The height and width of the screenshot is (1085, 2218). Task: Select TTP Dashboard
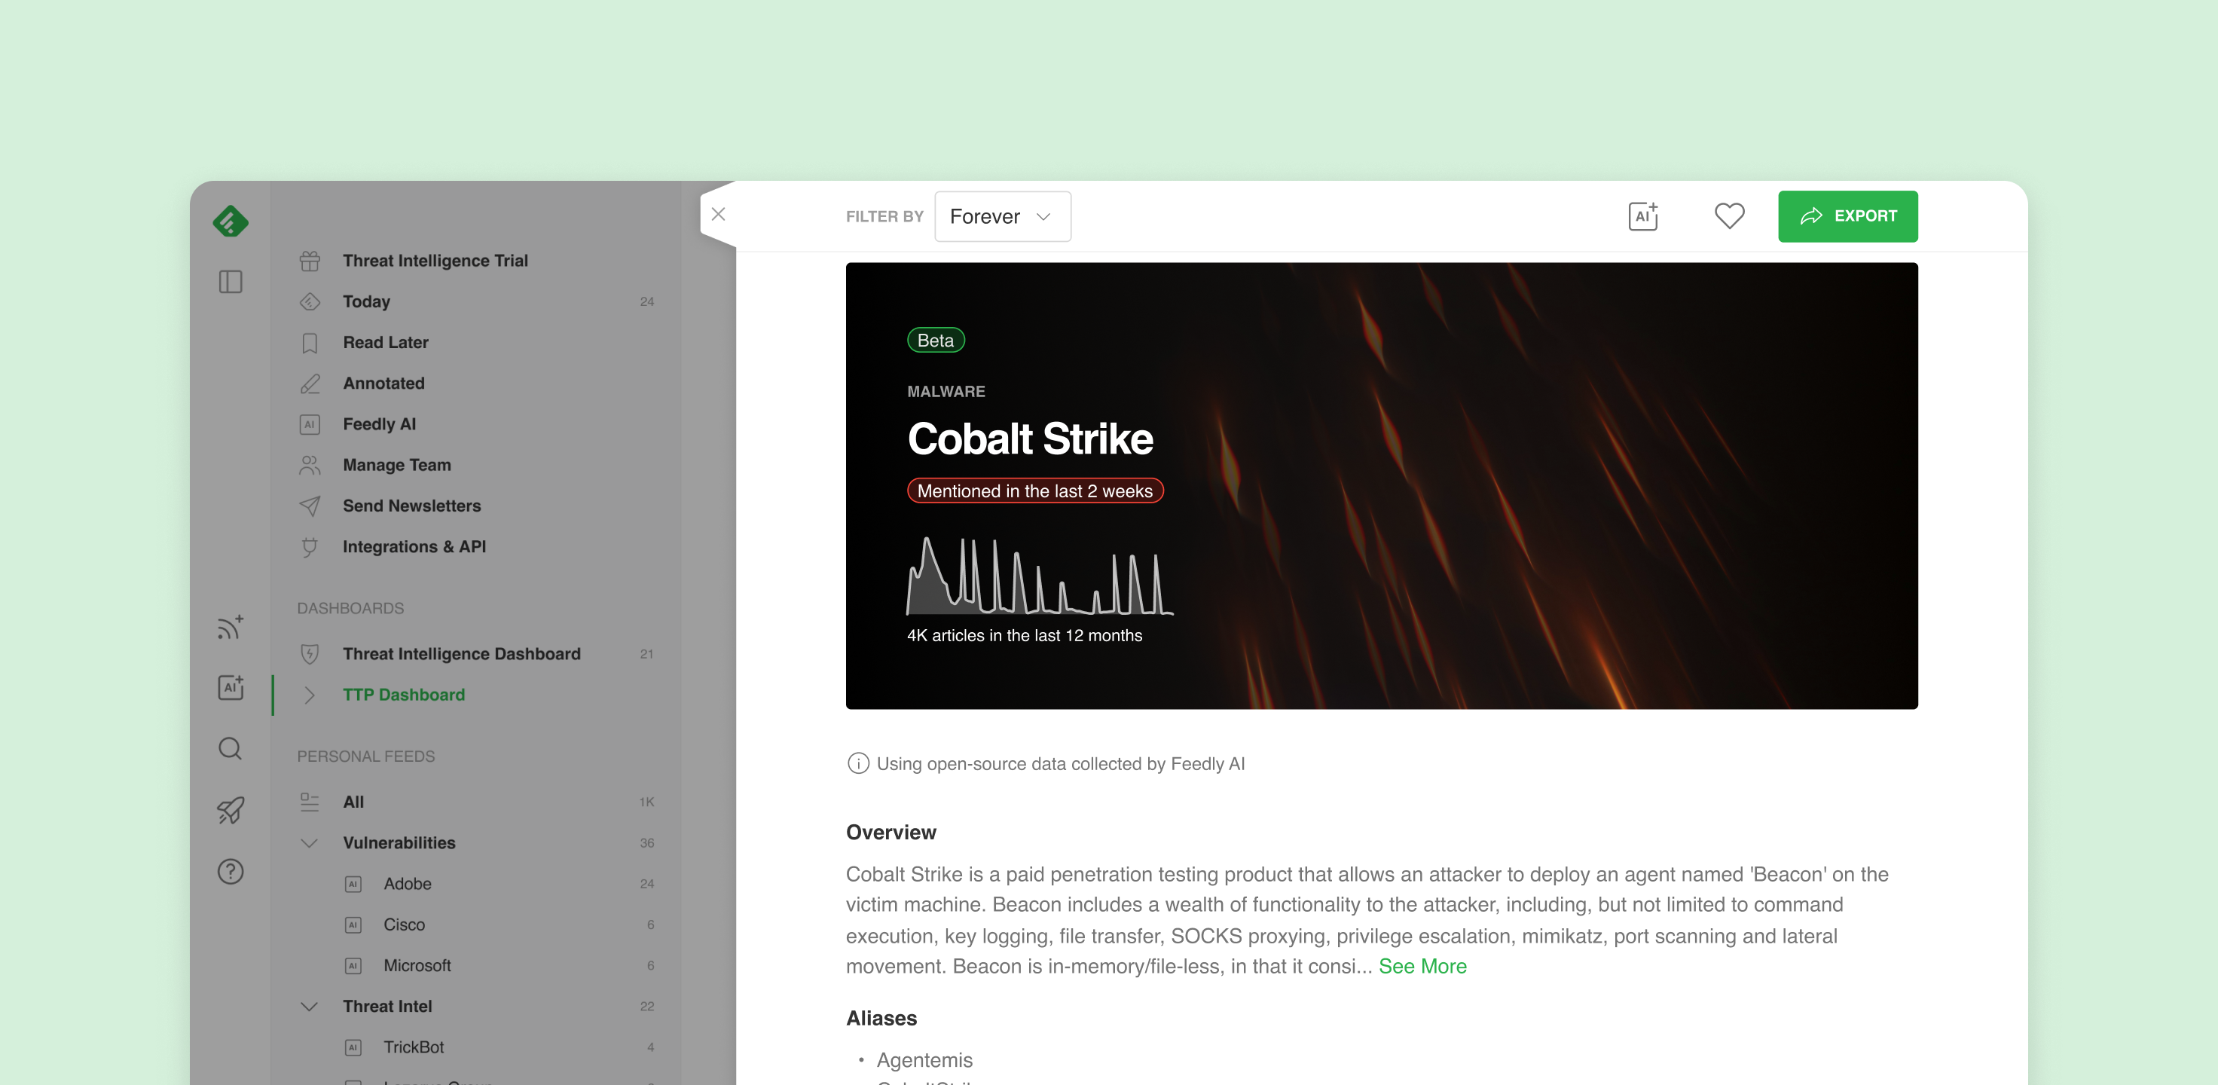[x=404, y=695]
